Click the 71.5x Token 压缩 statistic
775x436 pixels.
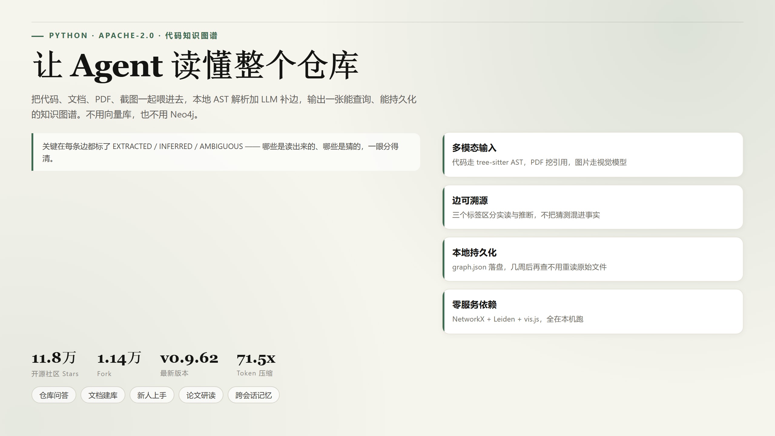pyautogui.click(x=256, y=364)
